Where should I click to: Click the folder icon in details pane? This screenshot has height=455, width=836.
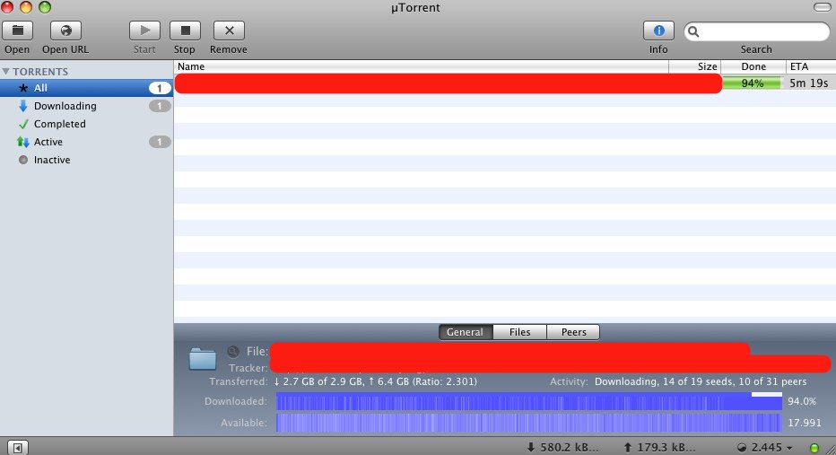tap(203, 359)
